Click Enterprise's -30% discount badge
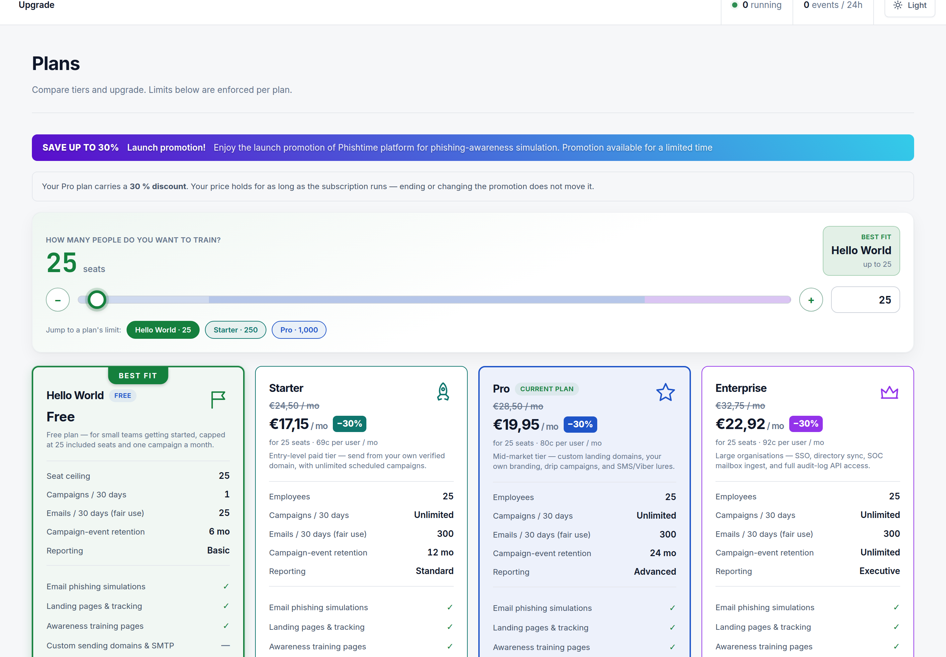Image resolution: width=946 pixels, height=657 pixels. (x=805, y=424)
